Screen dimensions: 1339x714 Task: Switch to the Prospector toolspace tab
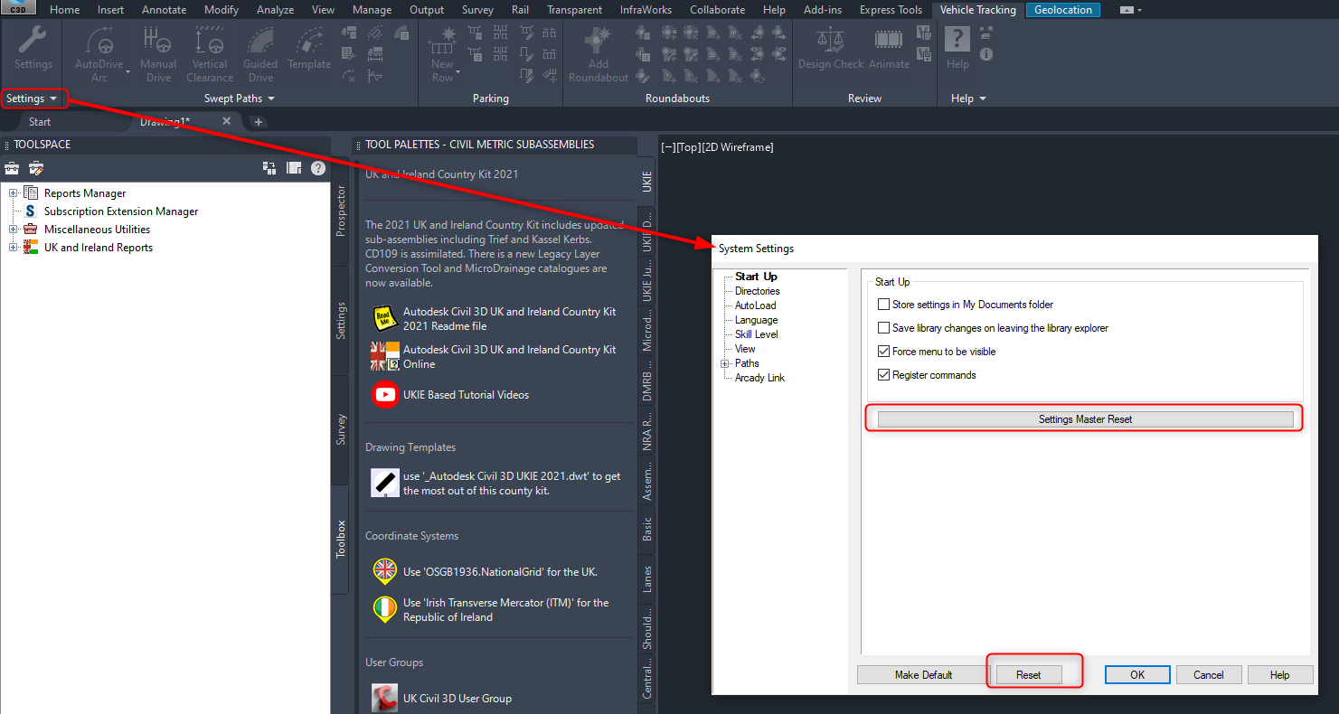341,211
